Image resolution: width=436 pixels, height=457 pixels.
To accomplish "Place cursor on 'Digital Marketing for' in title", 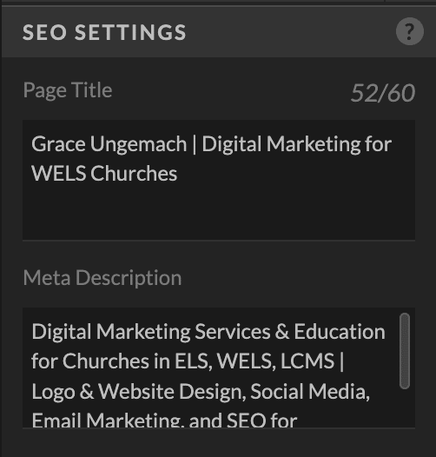I will pyautogui.click(x=297, y=144).
